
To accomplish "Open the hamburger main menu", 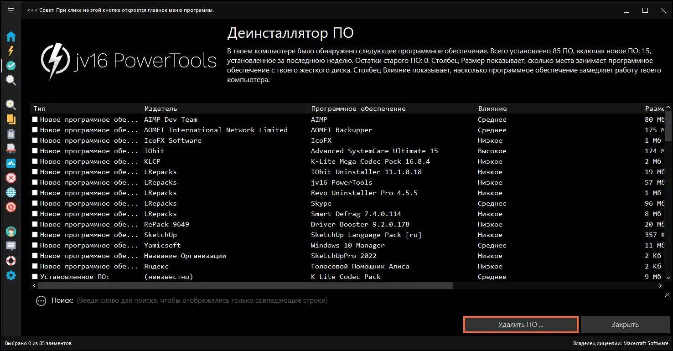I will pyautogui.click(x=11, y=10).
